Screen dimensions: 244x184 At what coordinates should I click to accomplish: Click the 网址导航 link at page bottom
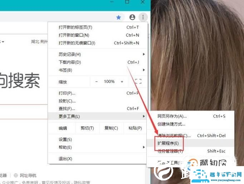pos(28,175)
